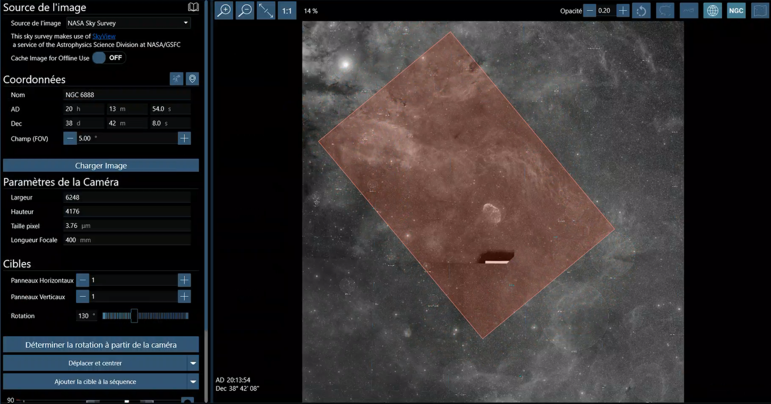Click the rotate-arrow icon beside Opacité
Viewport: 771px width, 404px height.
(641, 11)
